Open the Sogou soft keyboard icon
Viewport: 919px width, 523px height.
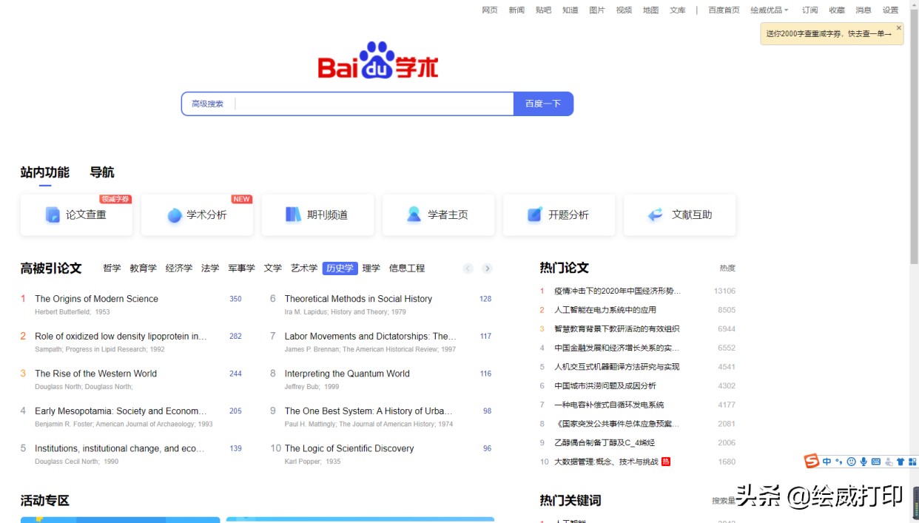pos(876,462)
